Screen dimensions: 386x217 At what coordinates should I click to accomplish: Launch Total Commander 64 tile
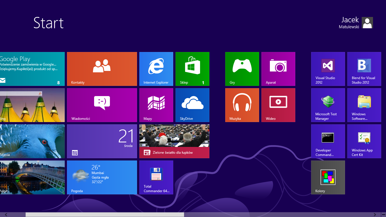[156, 177]
